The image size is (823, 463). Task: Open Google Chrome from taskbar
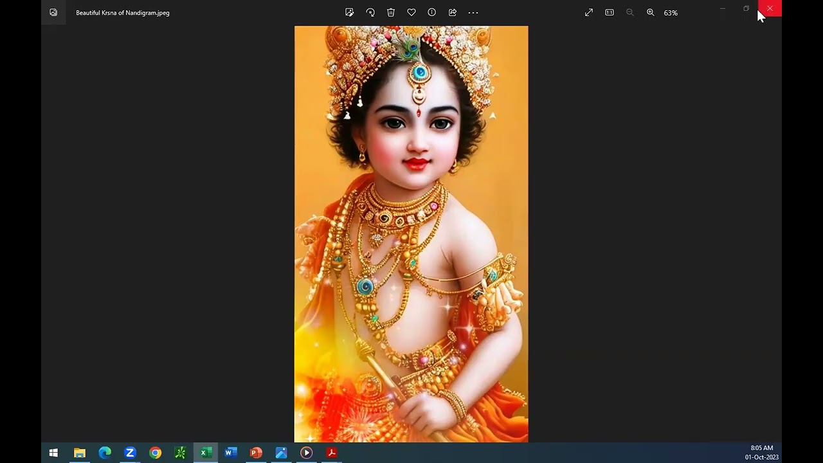click(x=155, y=453)
